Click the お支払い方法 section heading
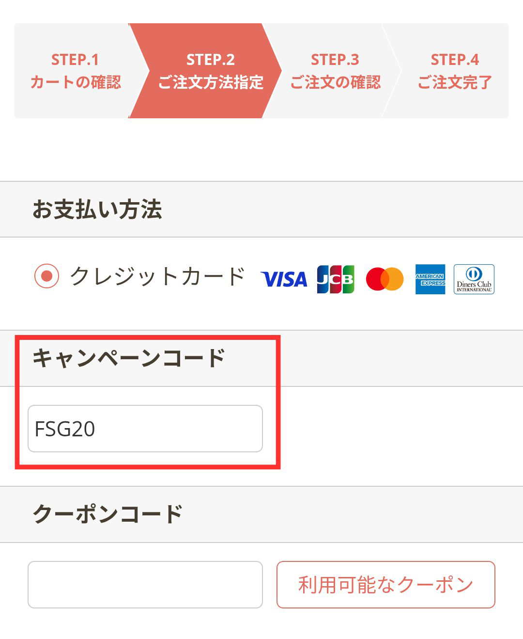 point(97,209)
